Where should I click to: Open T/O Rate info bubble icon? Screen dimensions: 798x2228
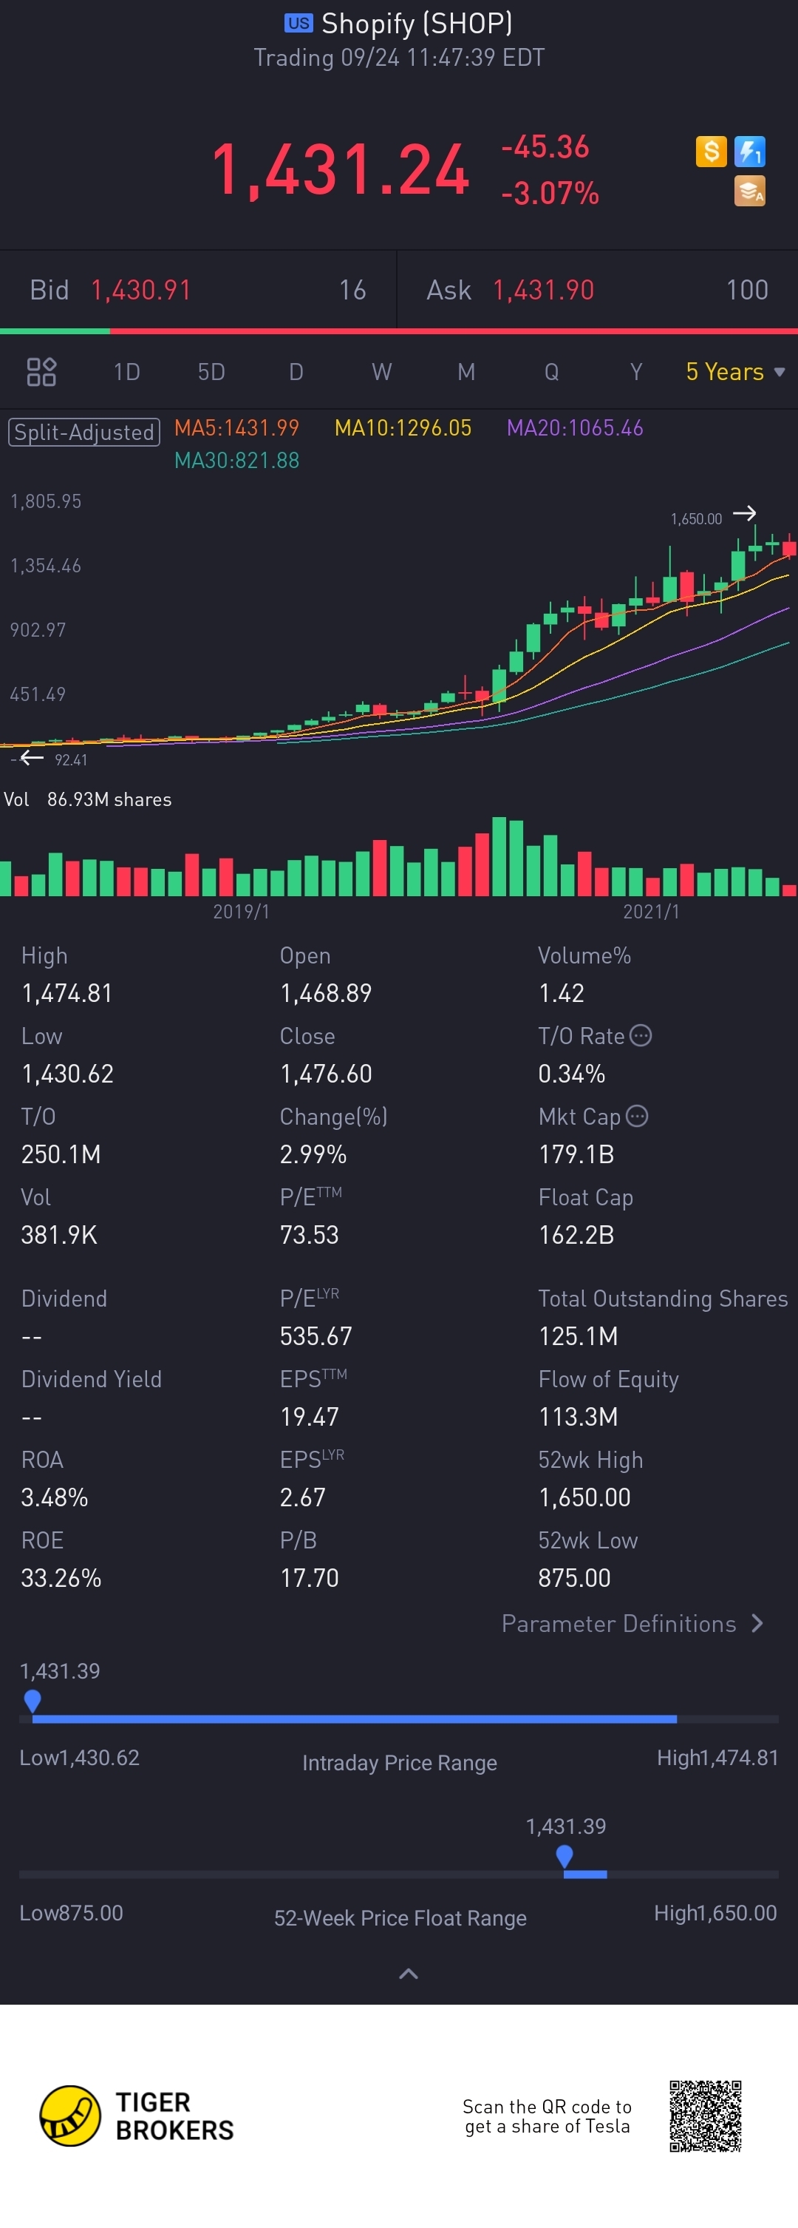(641, 1035)
